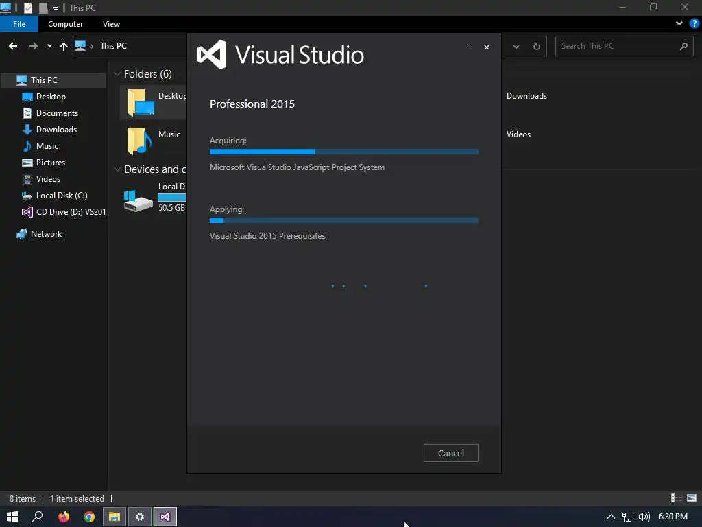Select Local Disk (C:) in sidebar
Viewport: 702px width, 527px height.
pyautogui.click(x=61, y=196)
